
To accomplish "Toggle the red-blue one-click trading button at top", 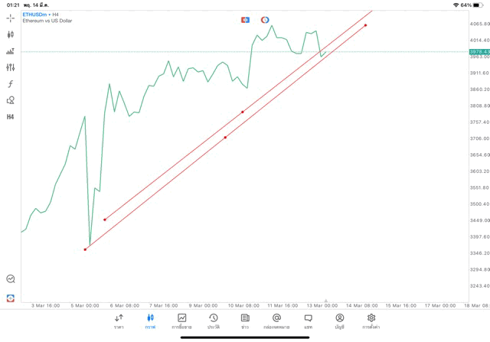I will [x=246, y=19].
